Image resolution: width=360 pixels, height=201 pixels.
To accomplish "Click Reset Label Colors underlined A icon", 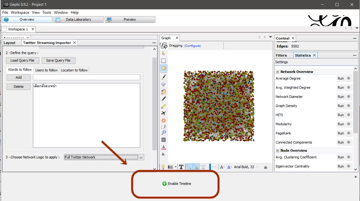I will coord(163,147).
